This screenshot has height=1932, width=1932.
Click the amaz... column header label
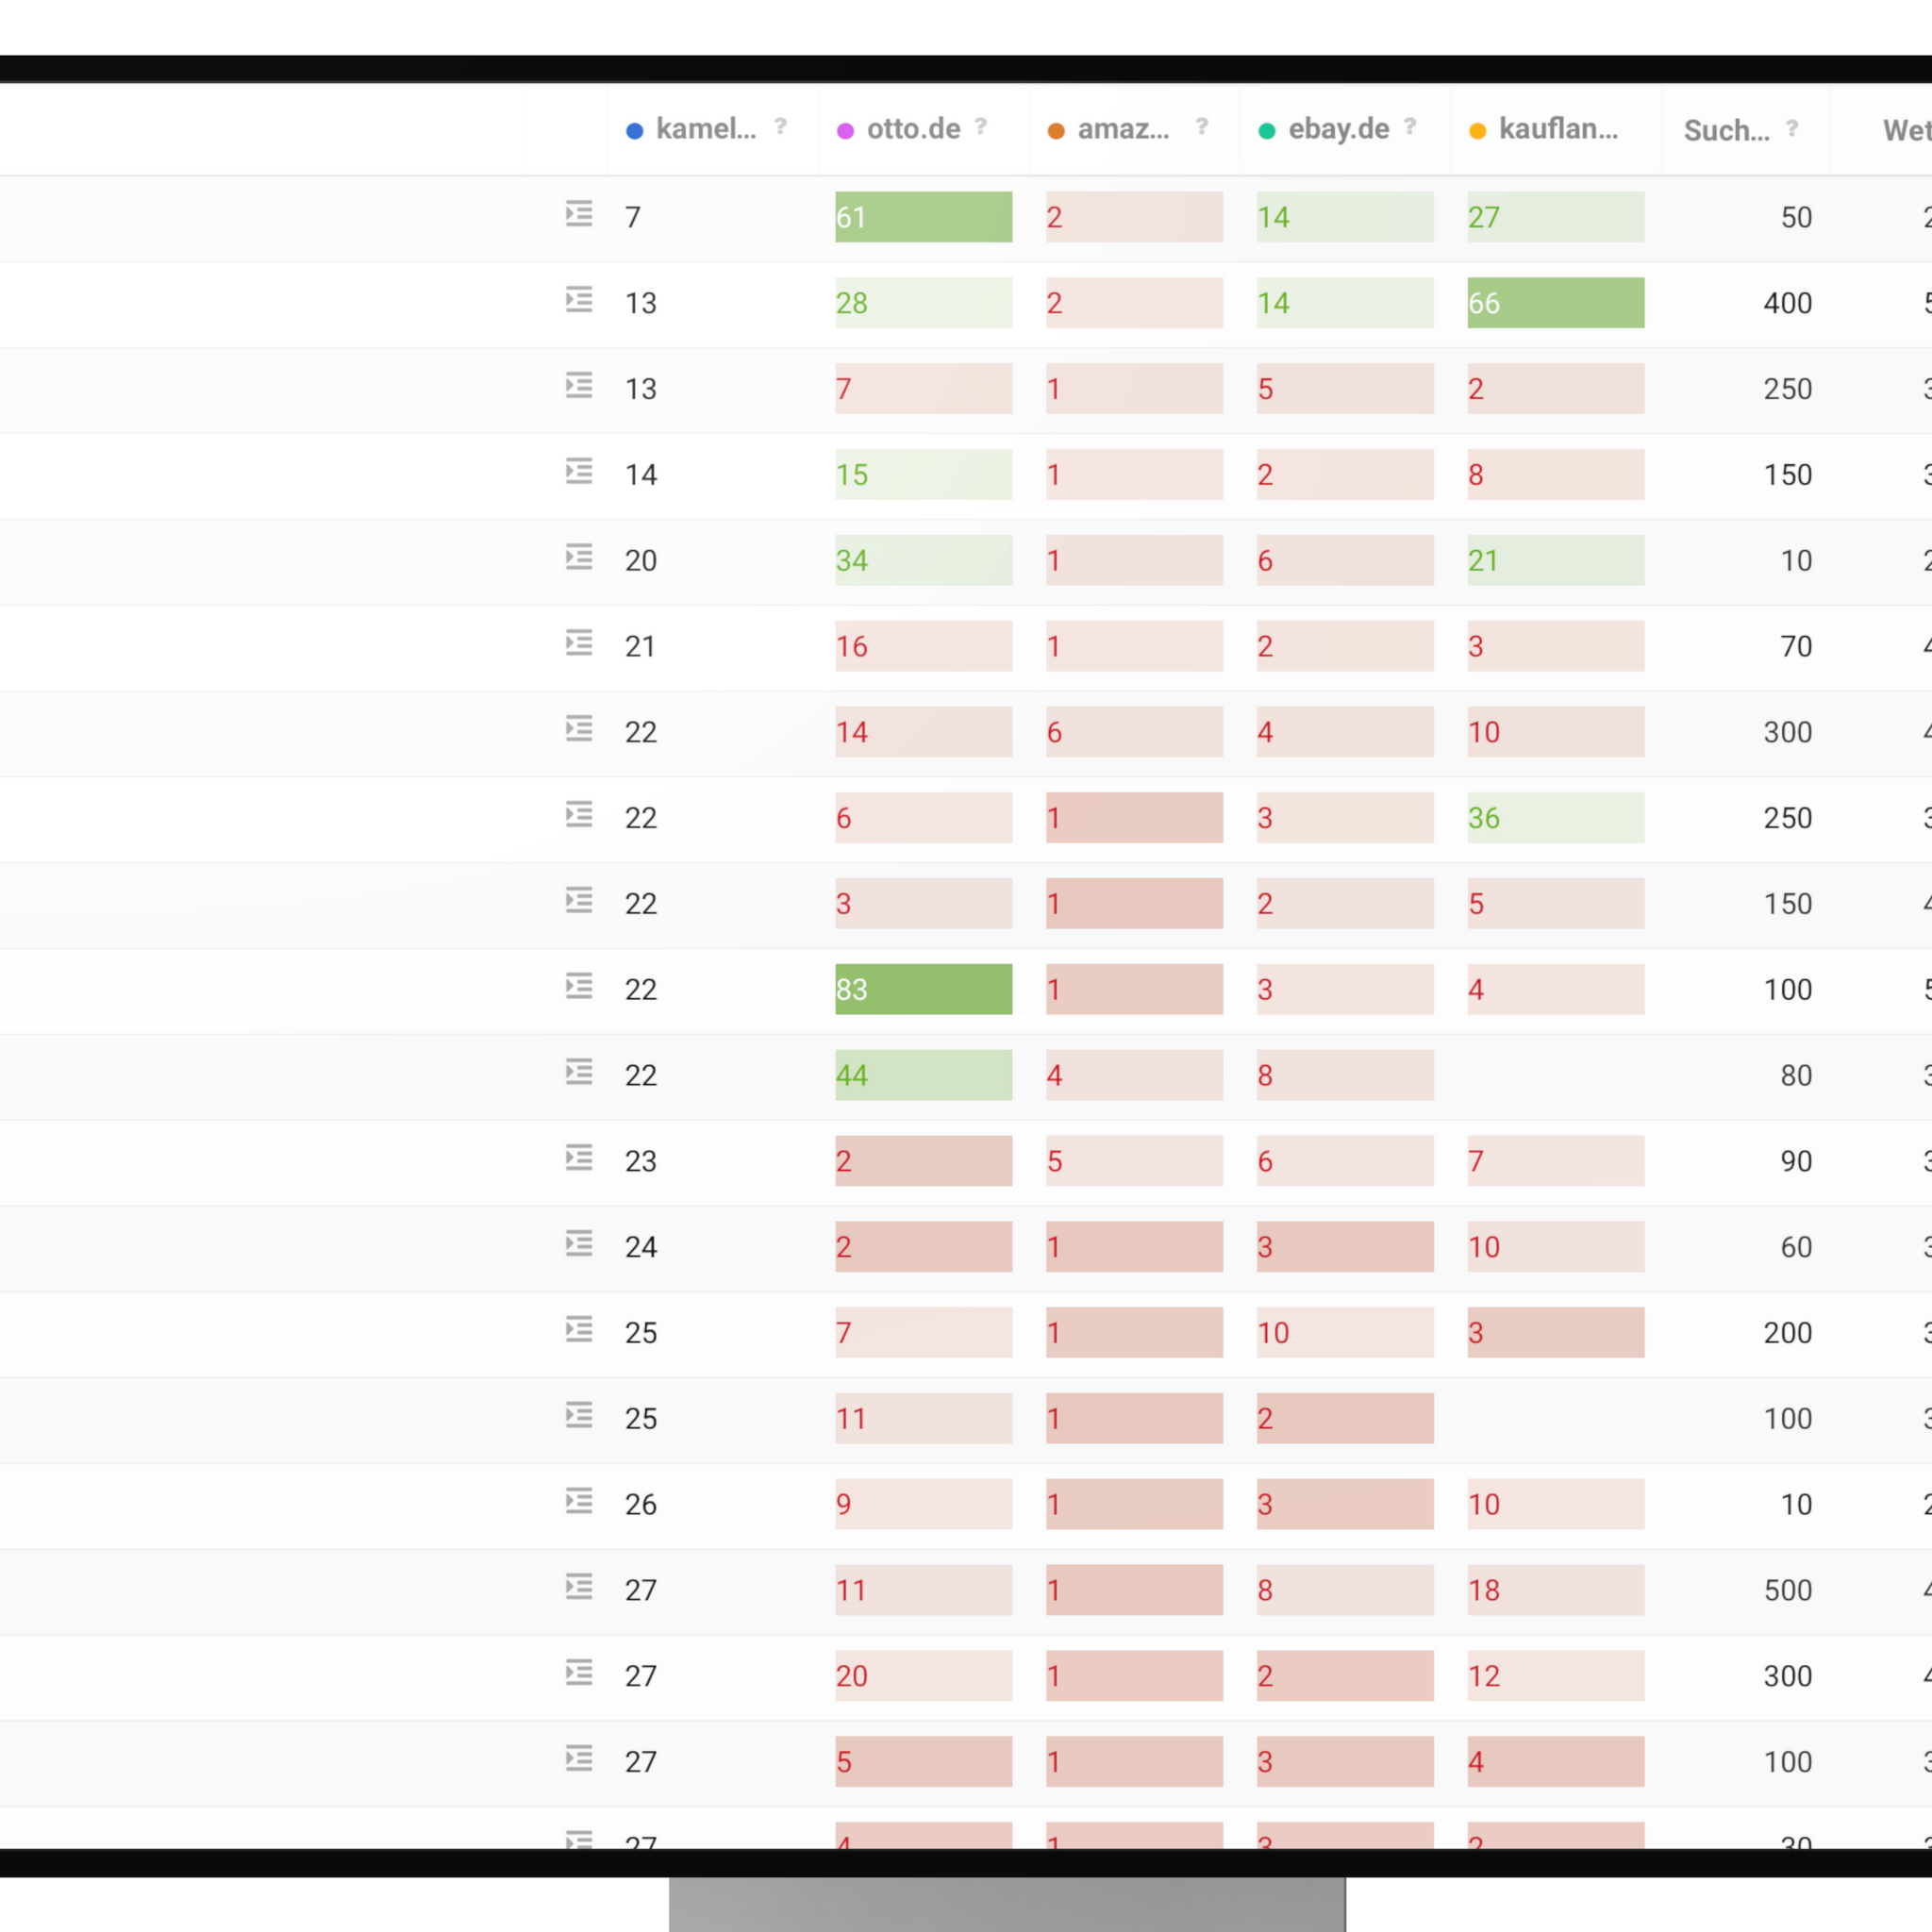(1123, 129)
